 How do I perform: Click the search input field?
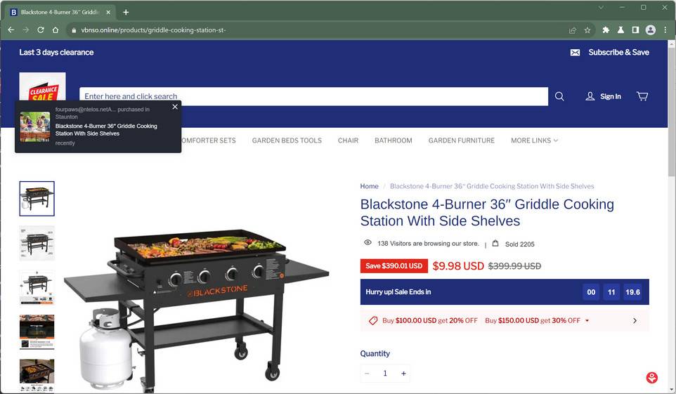tap(313, 96)
